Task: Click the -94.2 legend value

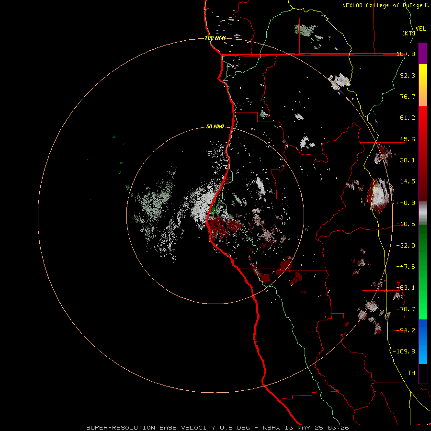Action: tap(406, 330)
